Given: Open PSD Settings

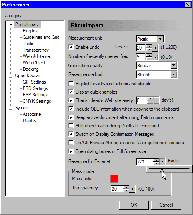Looking at the screenshot, I should click(x=35, y=88).
